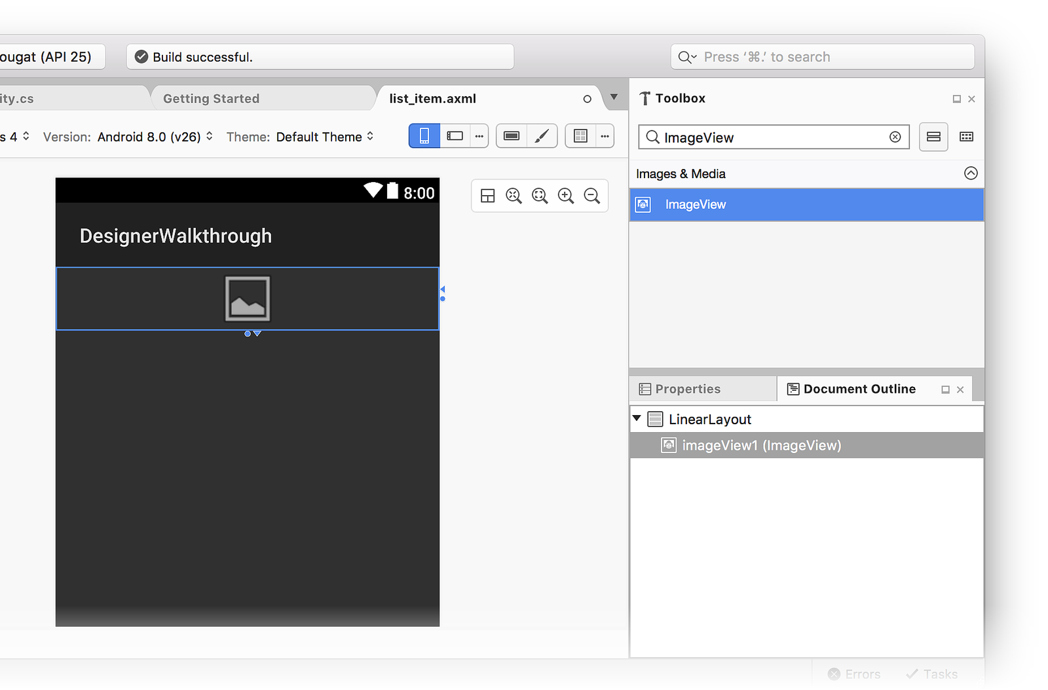Click the DesignerWalkthrough app title bar

[x=248, y=235]
